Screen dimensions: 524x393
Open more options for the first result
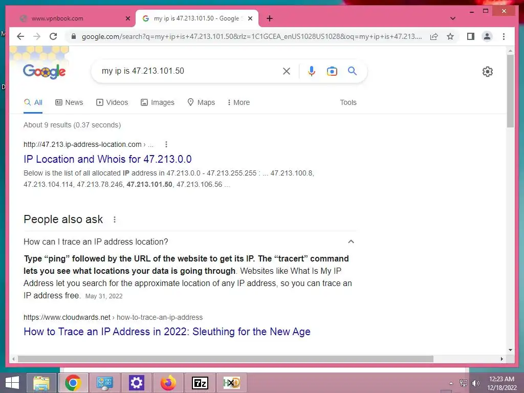click(166, 144)
